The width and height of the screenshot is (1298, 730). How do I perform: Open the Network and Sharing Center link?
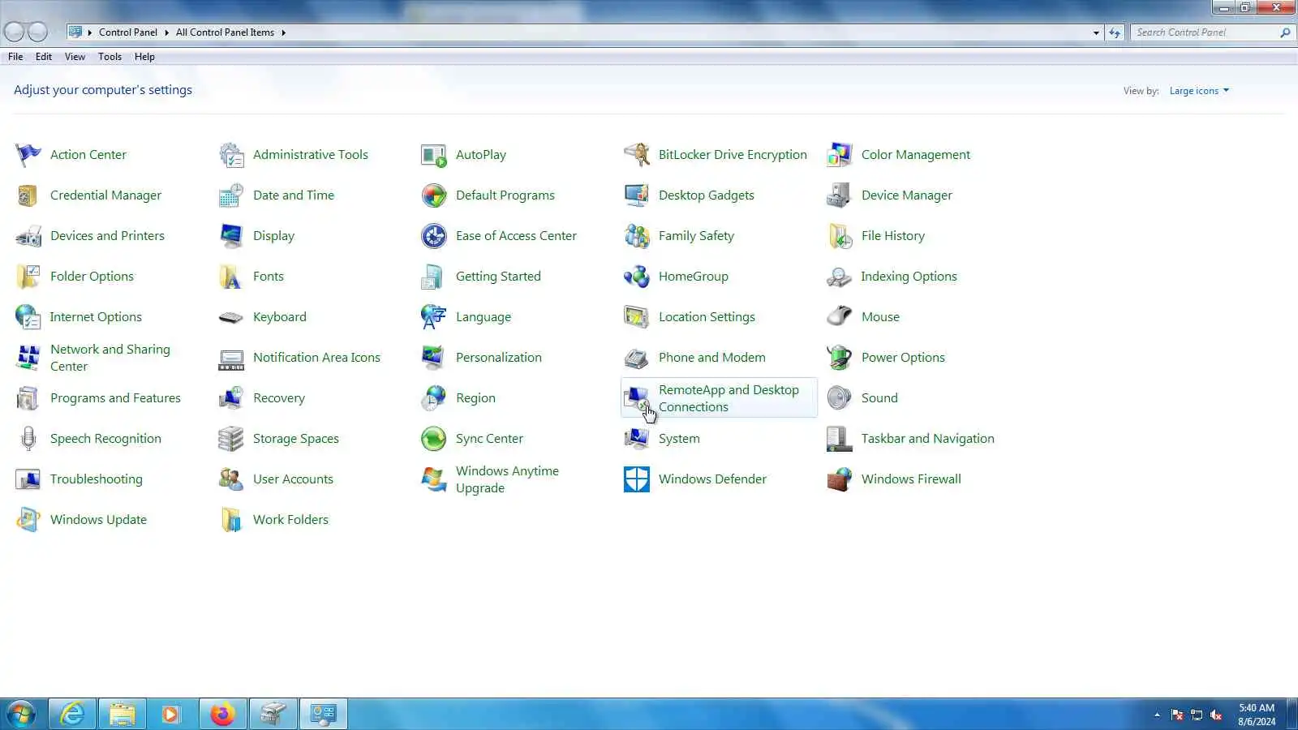click(110, 358)
